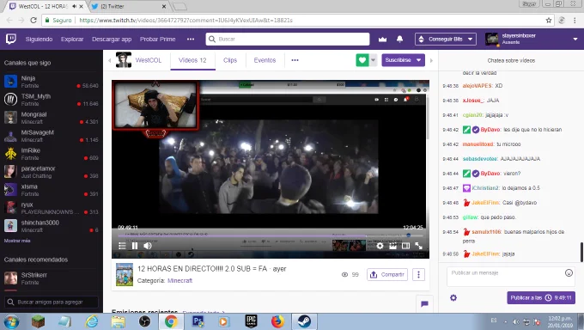The height and width of the screenshot is (330, 584).
Task: Open Descargar app link
Action: click(x=112, y=40)
